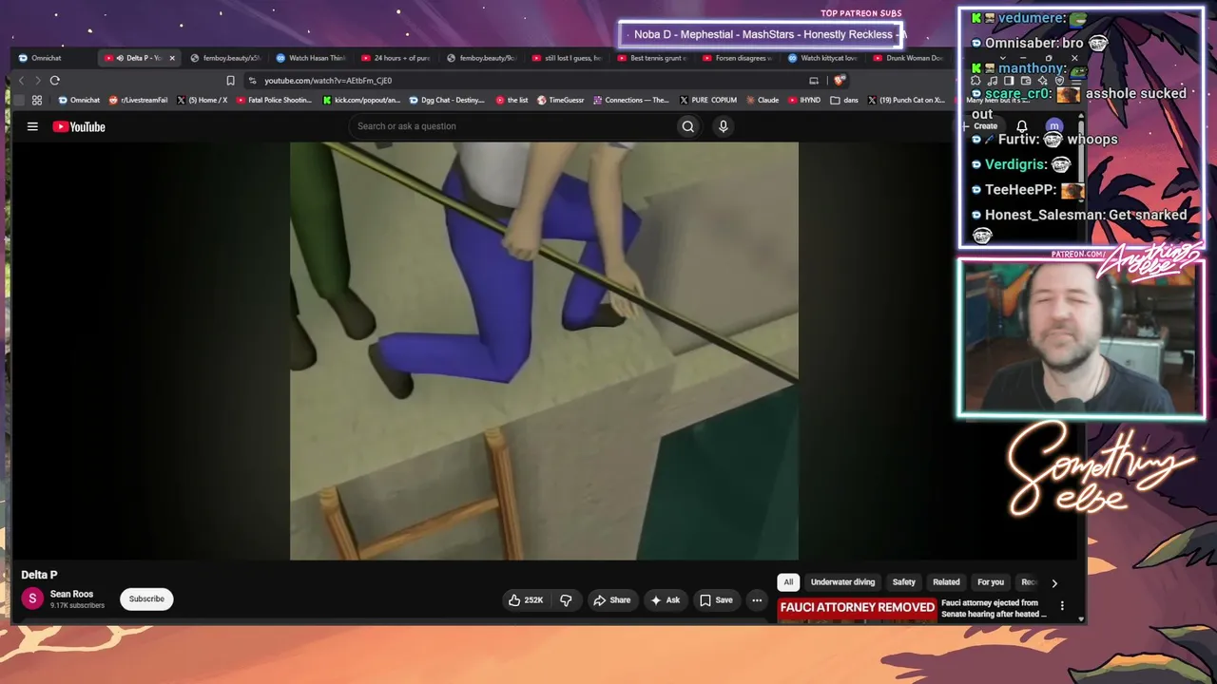This screenshot has width=1217, height=684.
Task: Open the bookmarks apps grid icon
Action: click(x=37, y=100)
